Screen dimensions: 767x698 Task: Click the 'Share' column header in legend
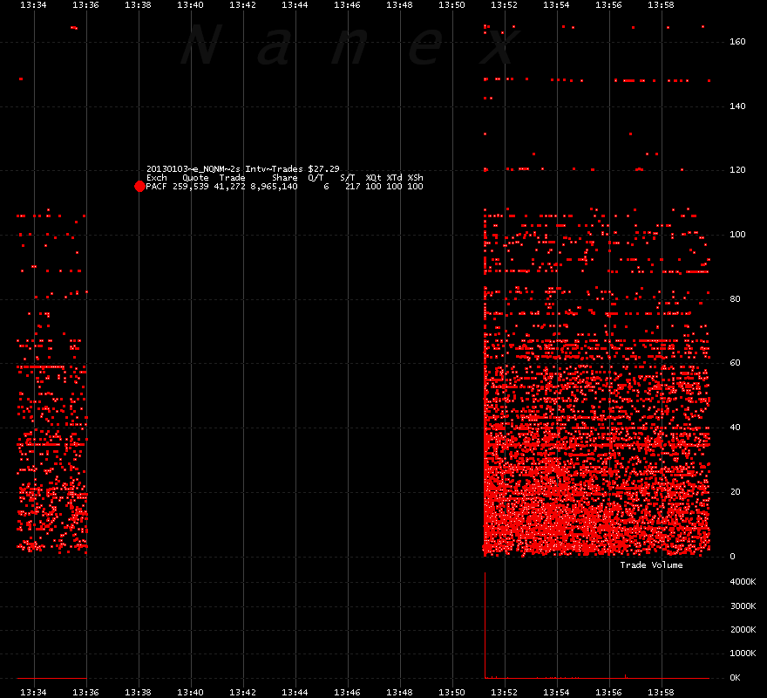point(285,178)
